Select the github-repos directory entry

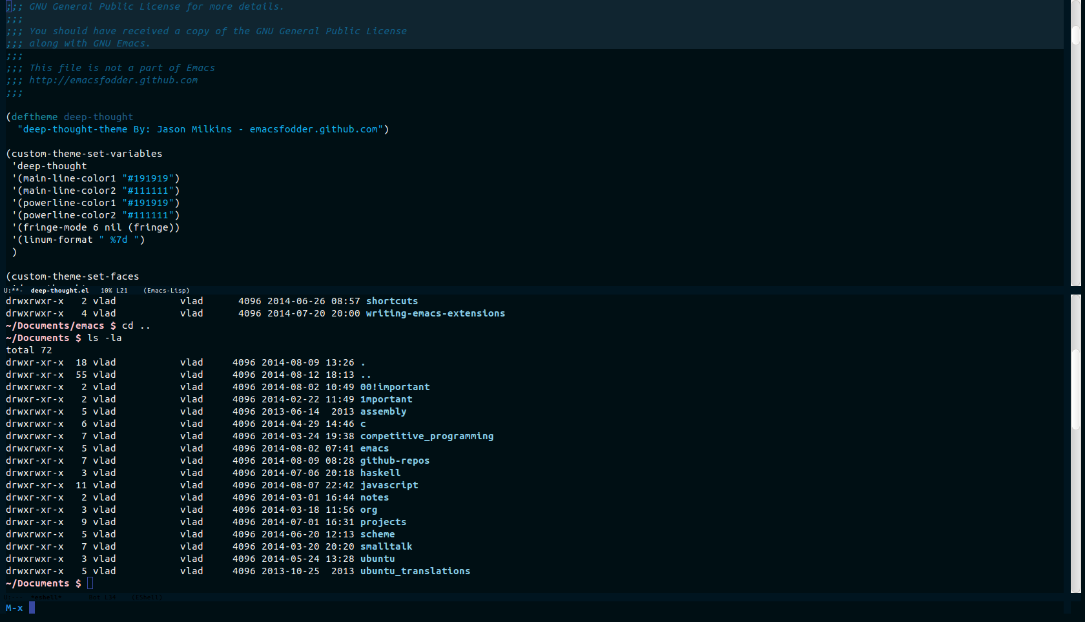(395, 461)
